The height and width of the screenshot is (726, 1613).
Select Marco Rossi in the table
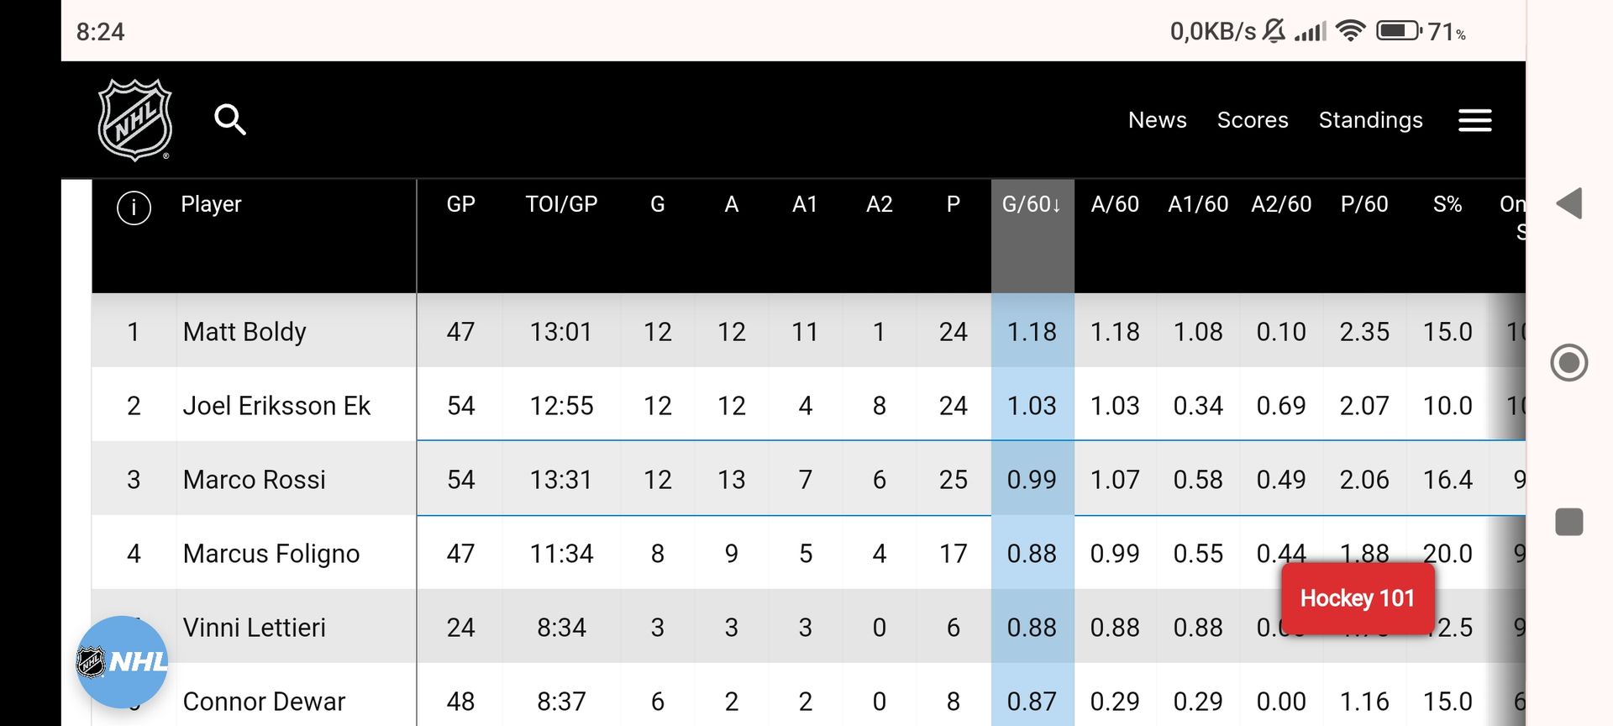[x=254, y=480]
